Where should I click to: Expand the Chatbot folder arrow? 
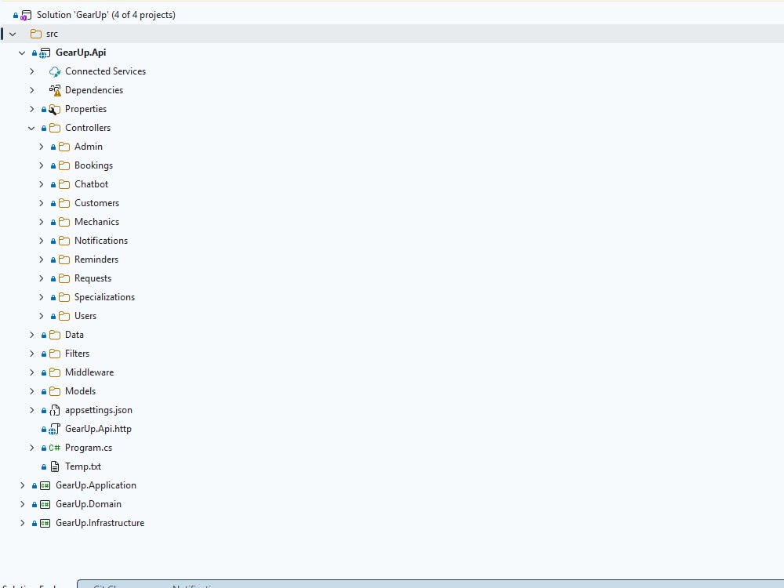point(41,184)
